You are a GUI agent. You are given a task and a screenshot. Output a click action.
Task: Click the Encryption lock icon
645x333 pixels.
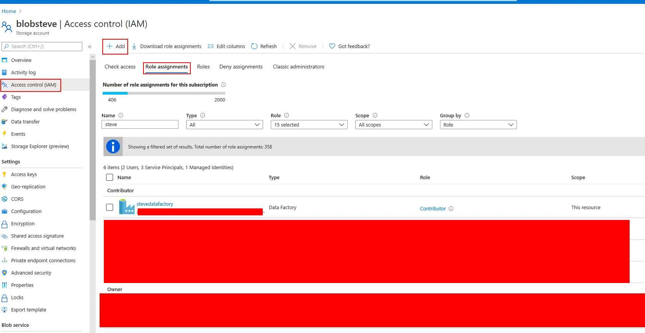(5, 224)
